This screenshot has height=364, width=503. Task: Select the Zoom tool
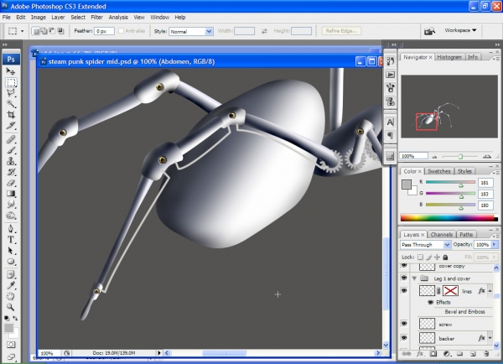tap(11, 307)
